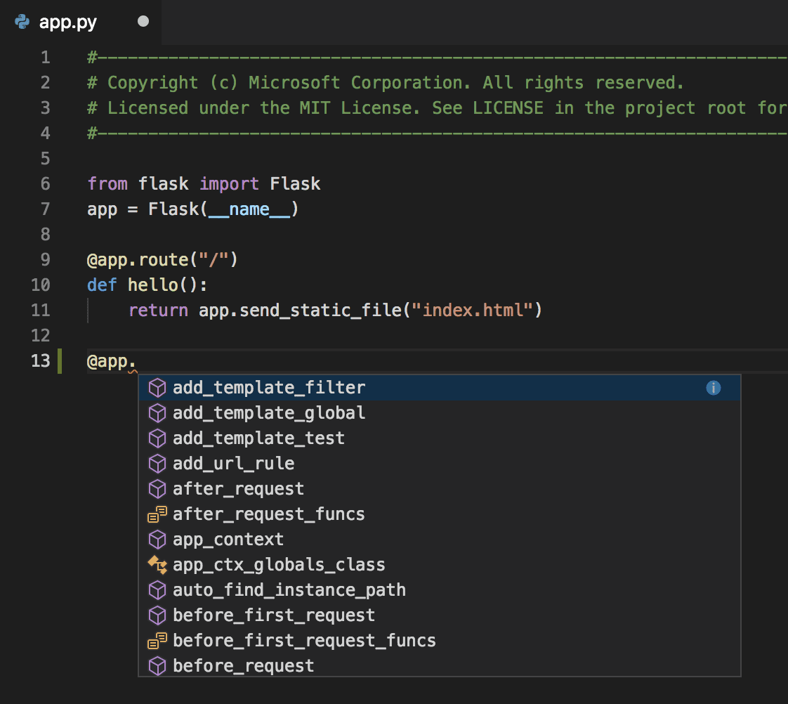Click method icon beside add_template_filter
The height and width of the screenshot is (704, 788).
coord(157,388)
